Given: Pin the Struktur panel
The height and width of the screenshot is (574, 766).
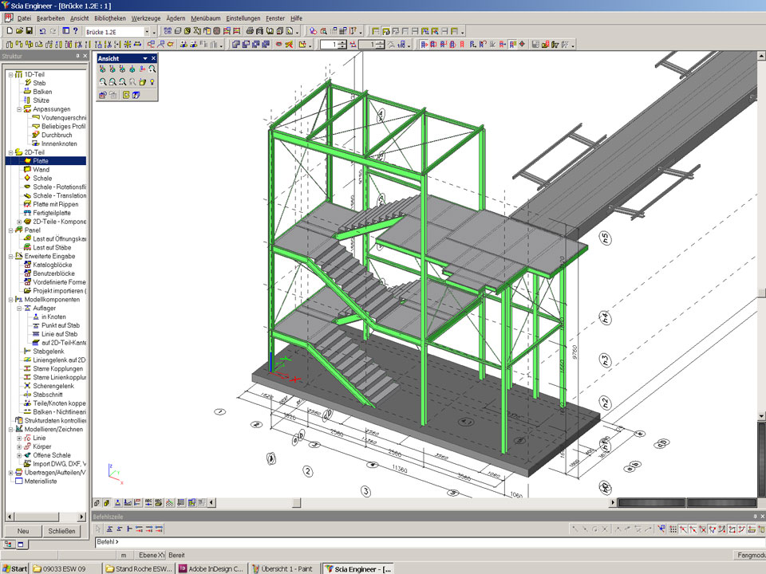Looking at the screenshot, I should tap(77, 56).
